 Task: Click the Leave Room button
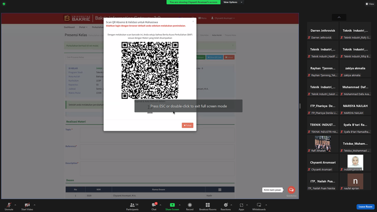(x=365, y=207)
